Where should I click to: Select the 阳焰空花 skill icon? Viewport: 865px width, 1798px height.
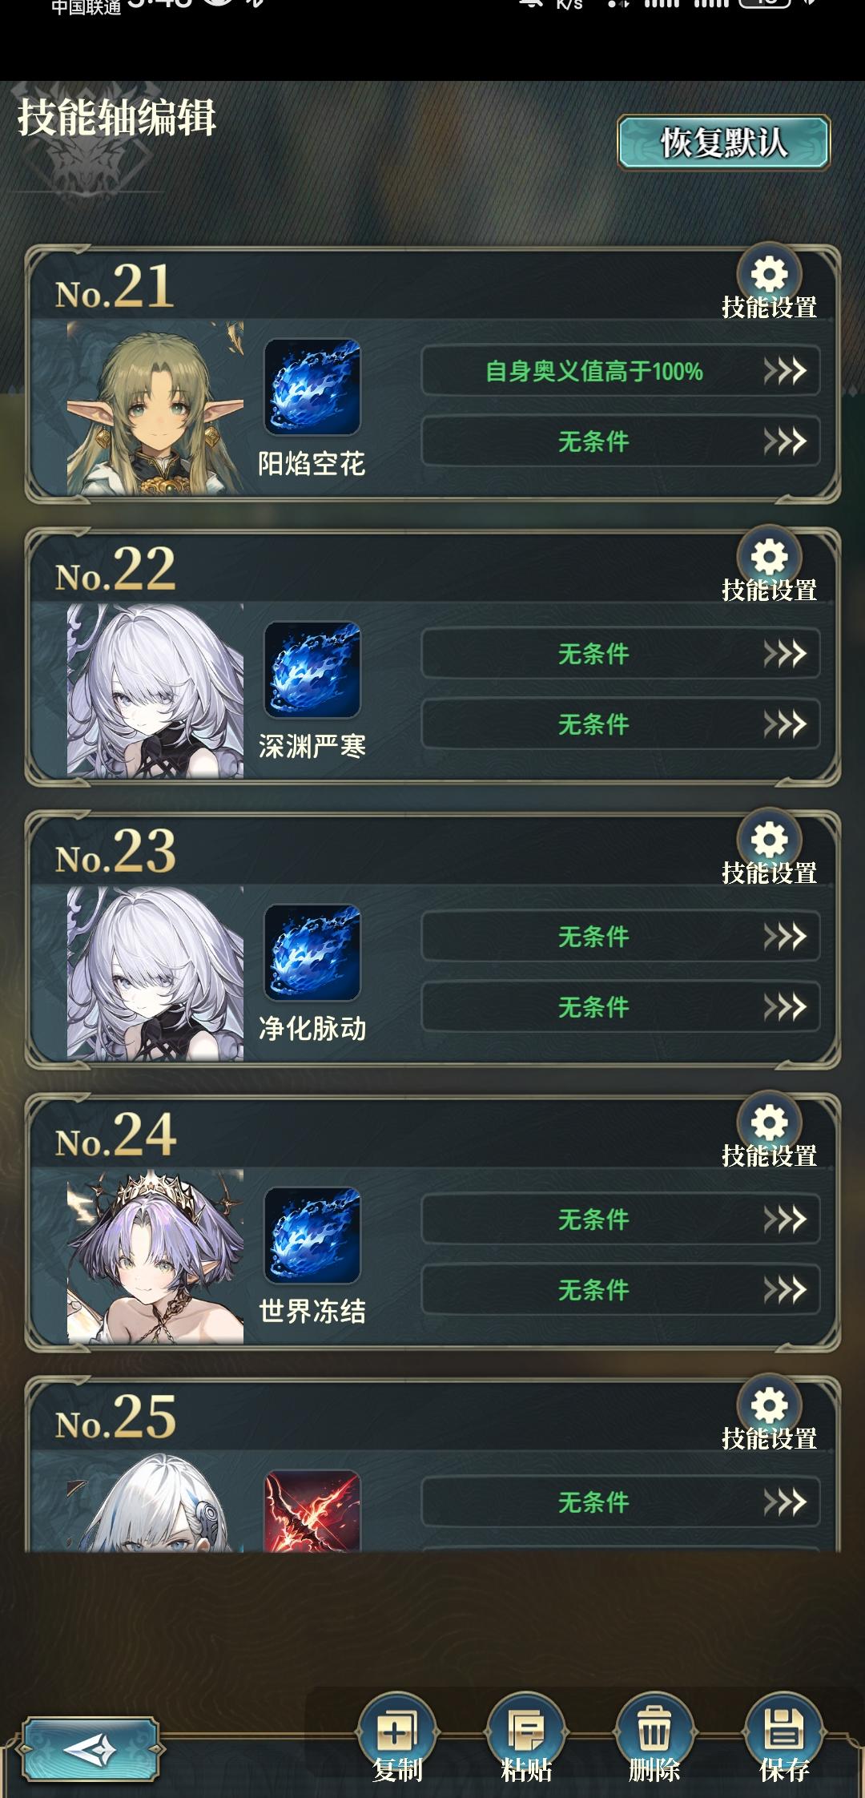(x=312, y=387)
